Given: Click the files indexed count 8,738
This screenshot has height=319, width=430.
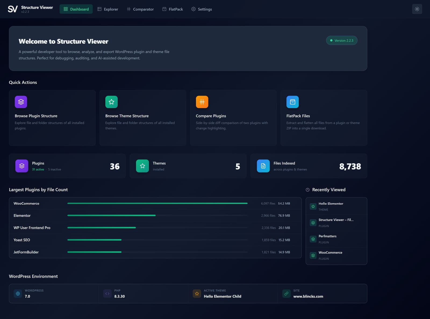Looking at the screenshot, I should [x=350, y=166].
